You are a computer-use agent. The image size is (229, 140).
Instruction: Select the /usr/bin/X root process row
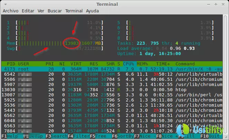(114, 69)
